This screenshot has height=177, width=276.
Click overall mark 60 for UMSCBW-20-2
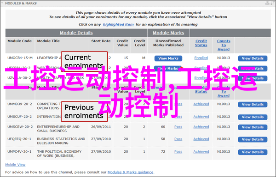pyautogui.click(x=163, y=127)
